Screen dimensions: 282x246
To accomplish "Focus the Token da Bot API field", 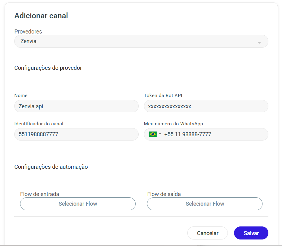I will pos(206,106).
